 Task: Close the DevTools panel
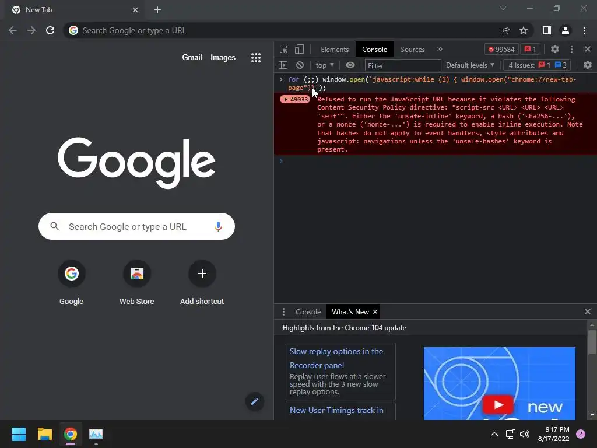coord(588,49)
